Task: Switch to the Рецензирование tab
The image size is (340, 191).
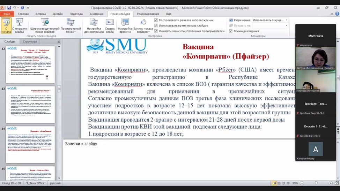Action: [x=148, y=14]
